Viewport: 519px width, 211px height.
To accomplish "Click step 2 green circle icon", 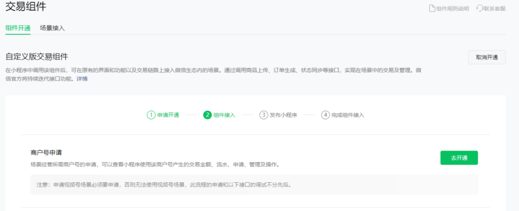I will pyautogui.click(x=208, y=115).
